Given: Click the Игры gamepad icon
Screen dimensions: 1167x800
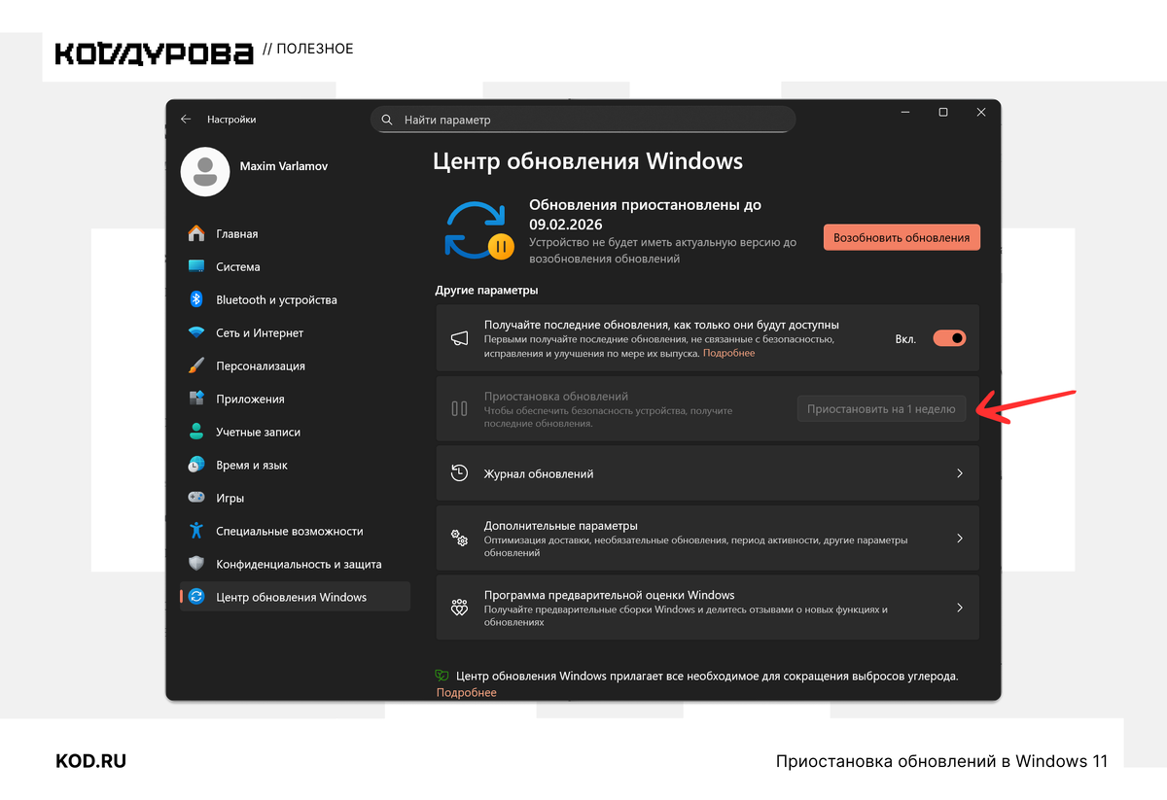Looking at the screenshot, I should [x=196, y=499].
